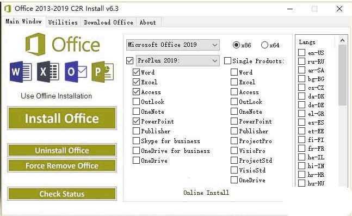Check Word under Single Products
Viewport: 352px width, 216px height.
coord(234,72)
